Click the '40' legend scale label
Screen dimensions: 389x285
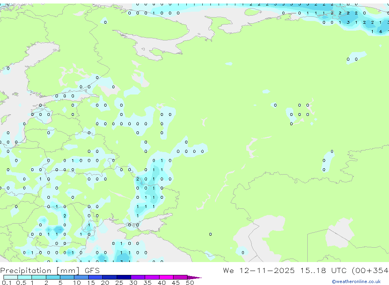tap(161, 283)
